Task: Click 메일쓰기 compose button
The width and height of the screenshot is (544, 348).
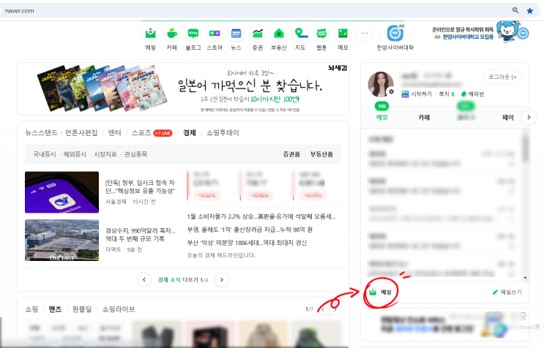Action: coord(507,292)
